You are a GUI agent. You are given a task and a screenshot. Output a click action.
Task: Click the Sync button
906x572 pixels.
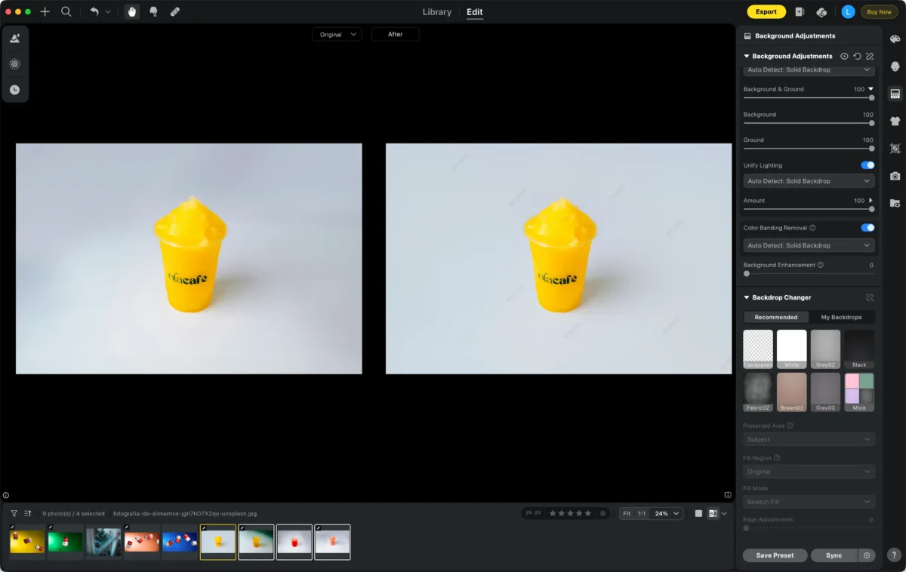pyautogui.click(x=834, y=555)
